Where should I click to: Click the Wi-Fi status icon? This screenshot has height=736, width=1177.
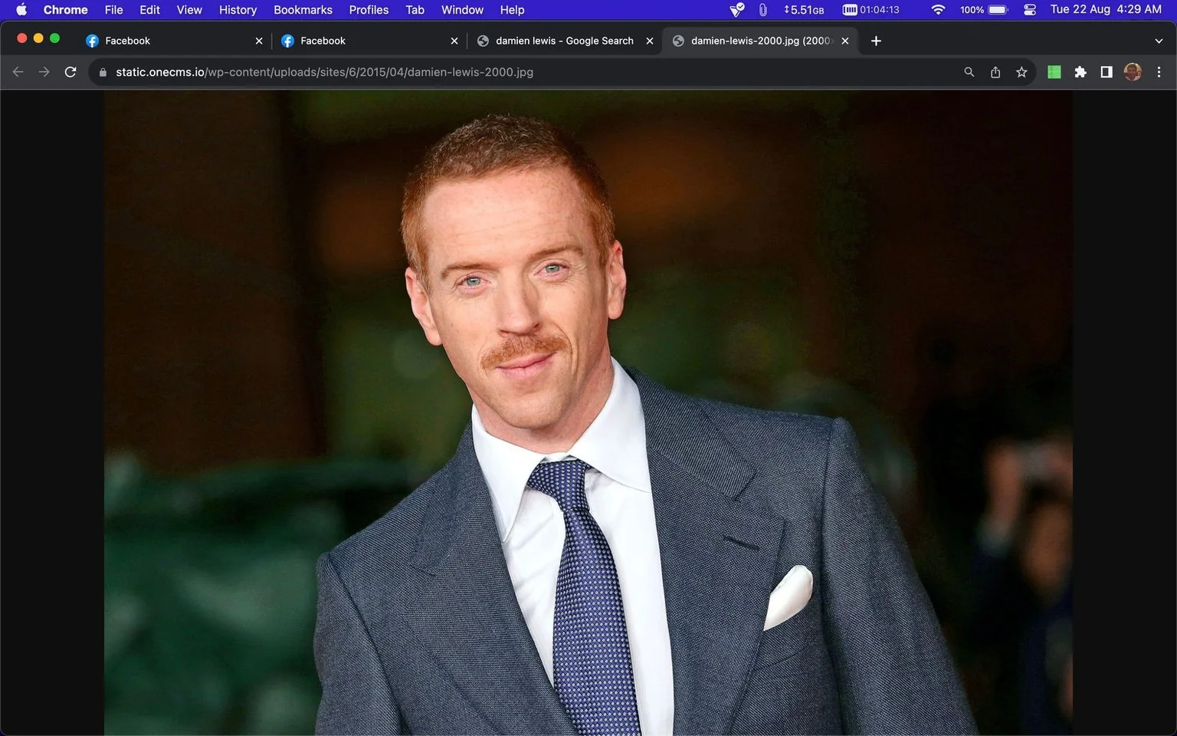pyautogui.click(x=938, y=10)
